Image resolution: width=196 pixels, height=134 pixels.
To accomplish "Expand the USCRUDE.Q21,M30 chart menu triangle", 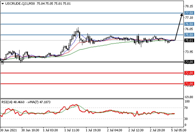I will [x=3, y=4].
